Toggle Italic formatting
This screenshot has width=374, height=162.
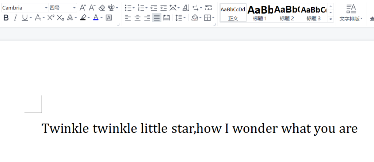(x=15, y=18)
